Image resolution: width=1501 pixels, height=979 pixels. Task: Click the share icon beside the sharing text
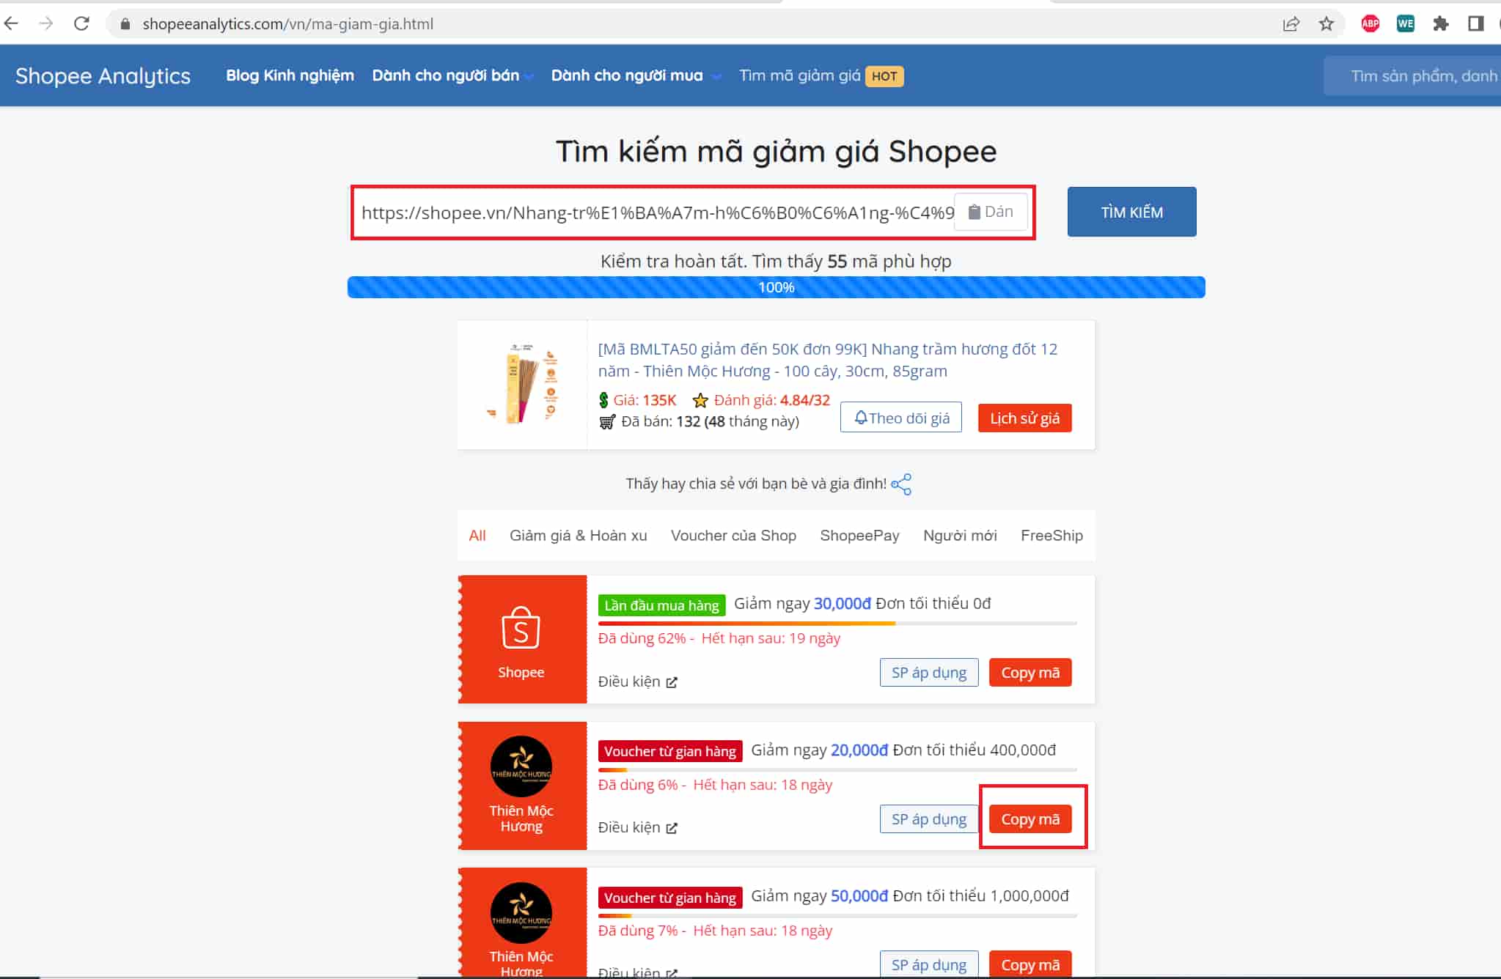pyautogui.click(x=901, y=484)
